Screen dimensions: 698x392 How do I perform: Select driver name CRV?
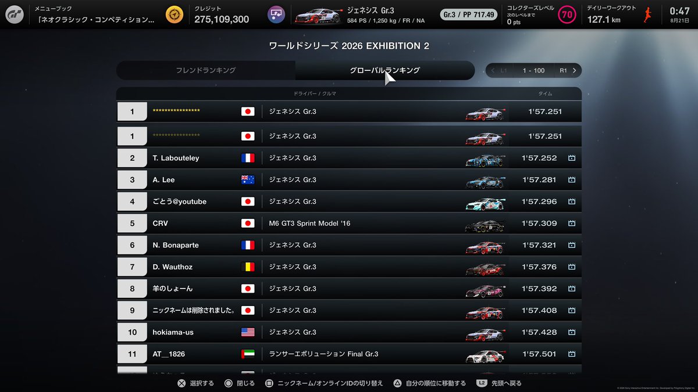click(x=161, y=224)
